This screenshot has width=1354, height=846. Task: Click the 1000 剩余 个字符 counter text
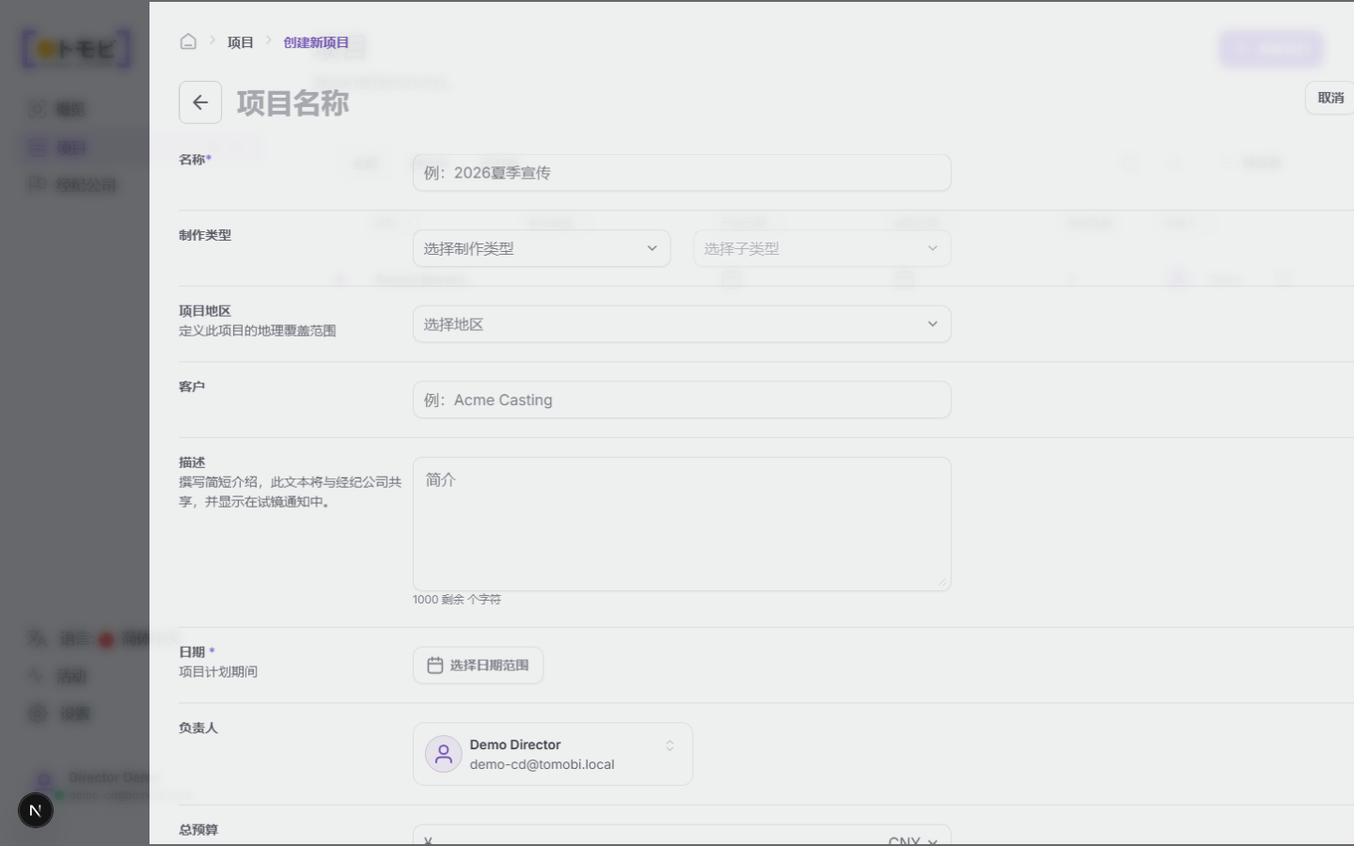pyautogui.click(x=457, y=600)
